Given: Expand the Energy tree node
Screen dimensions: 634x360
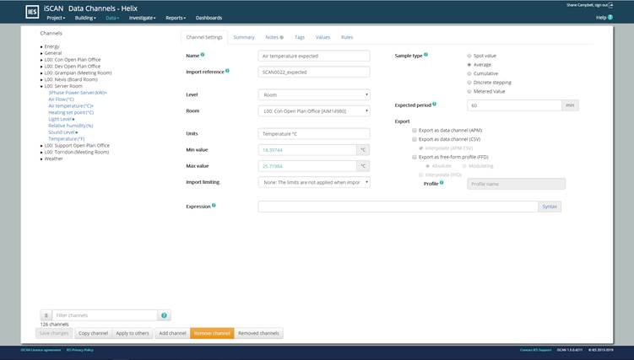Looking at the screenshot, I should (41, 47).
